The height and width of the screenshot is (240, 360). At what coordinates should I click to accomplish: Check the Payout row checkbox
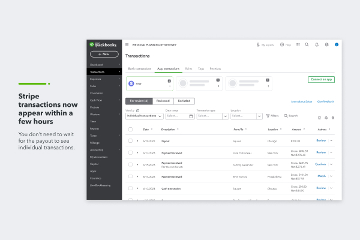[x=130, y=141]
